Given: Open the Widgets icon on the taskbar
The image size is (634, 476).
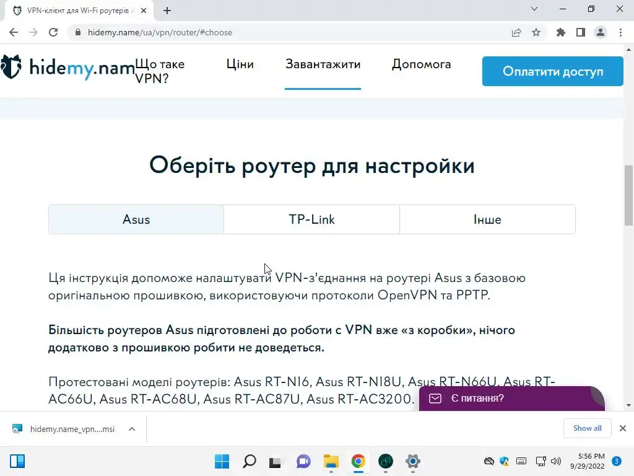Looking at the screenshot, I should coord(17,461).
